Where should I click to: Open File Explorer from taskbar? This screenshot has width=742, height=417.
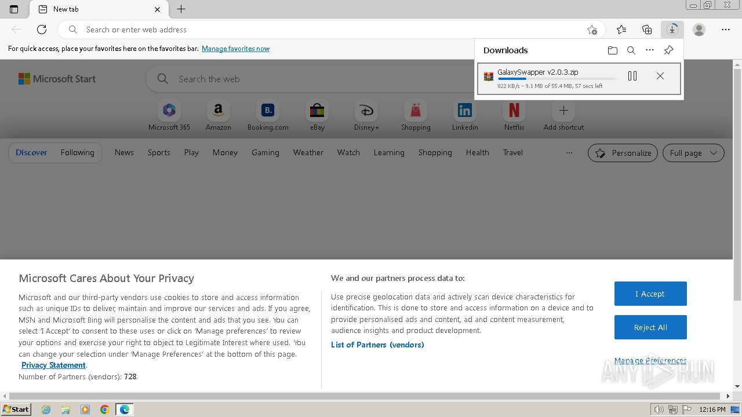click(x=66, y=409)
